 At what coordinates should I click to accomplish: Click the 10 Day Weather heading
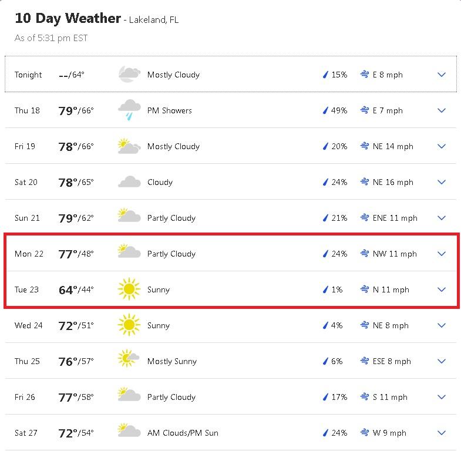(68, 18)
